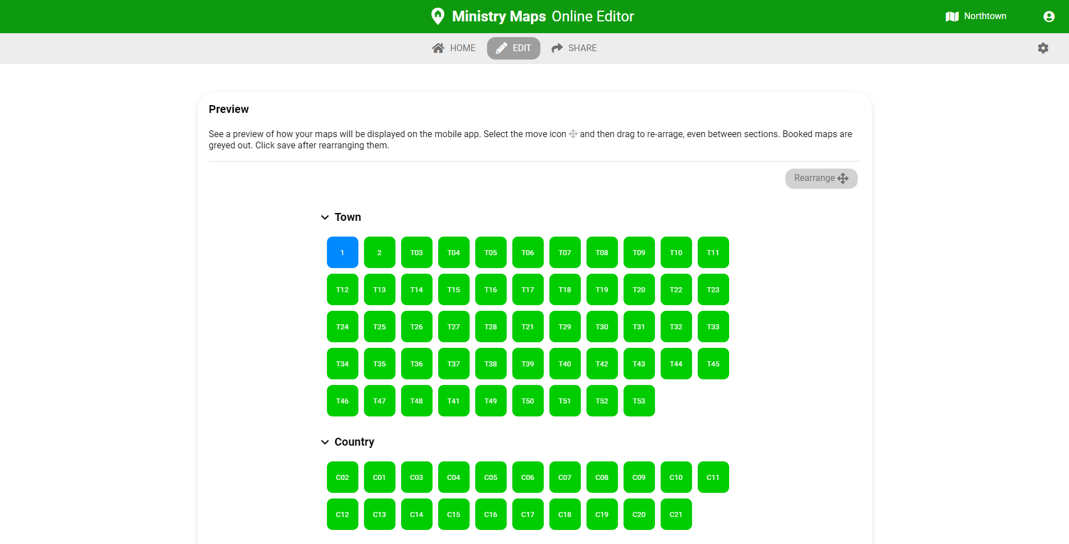Select map tile T12
Screen dimensions: 1069x544
[x=343, y=289]
